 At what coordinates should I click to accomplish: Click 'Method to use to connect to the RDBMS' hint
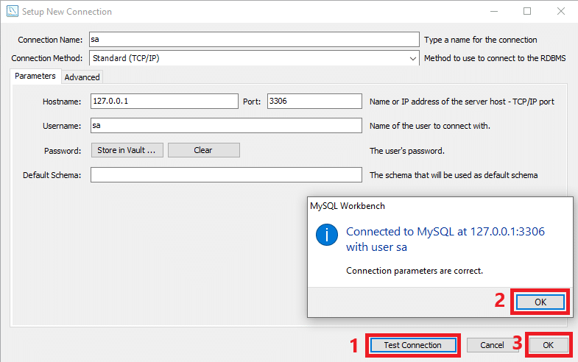point(495,58)
